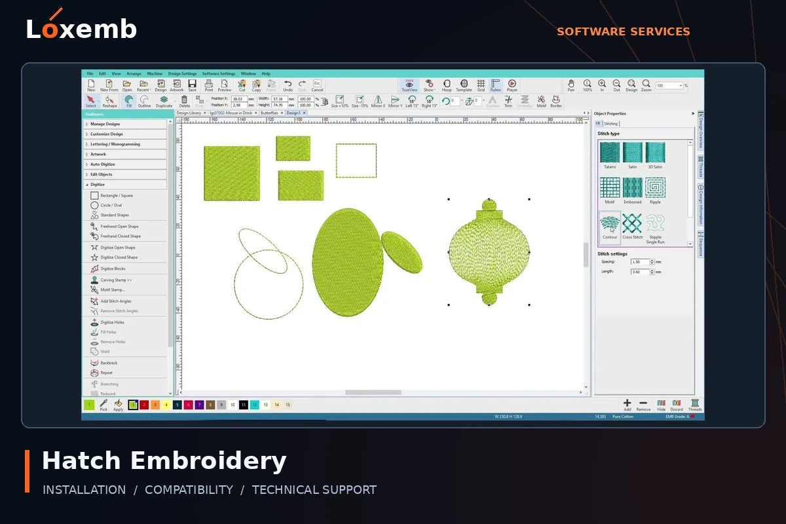The height and width of the screenshot is (524, 786).
Task: Open the zoom percentage dropdown
Action: pyautogui.click(x=682, y=86)
